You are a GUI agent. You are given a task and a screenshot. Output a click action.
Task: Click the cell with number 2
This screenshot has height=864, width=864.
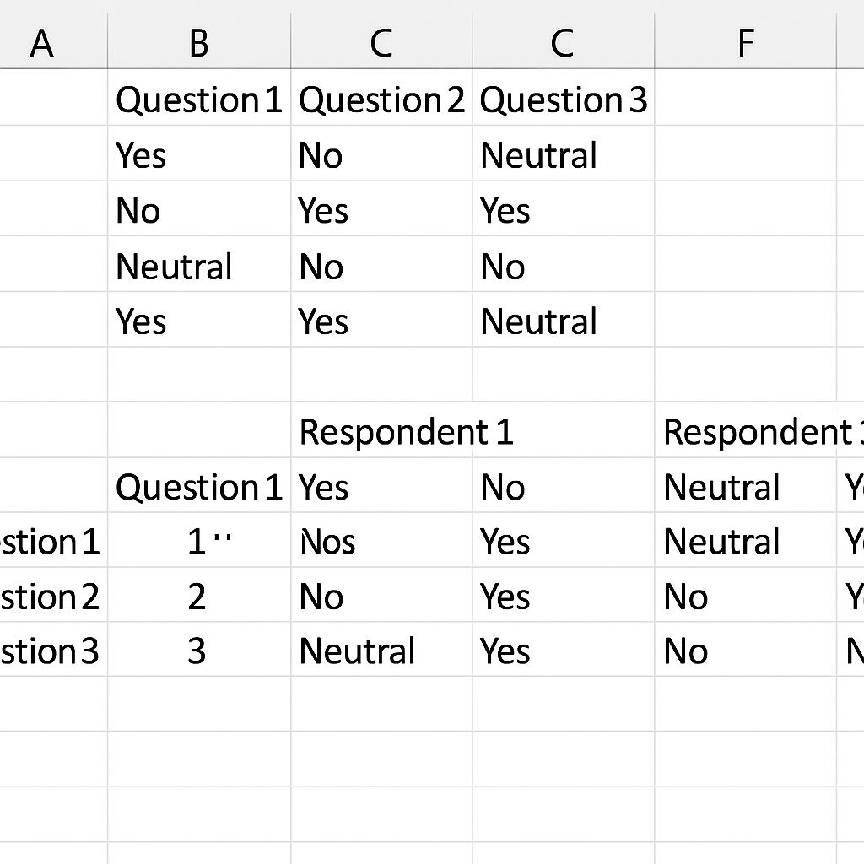point(199,597)
